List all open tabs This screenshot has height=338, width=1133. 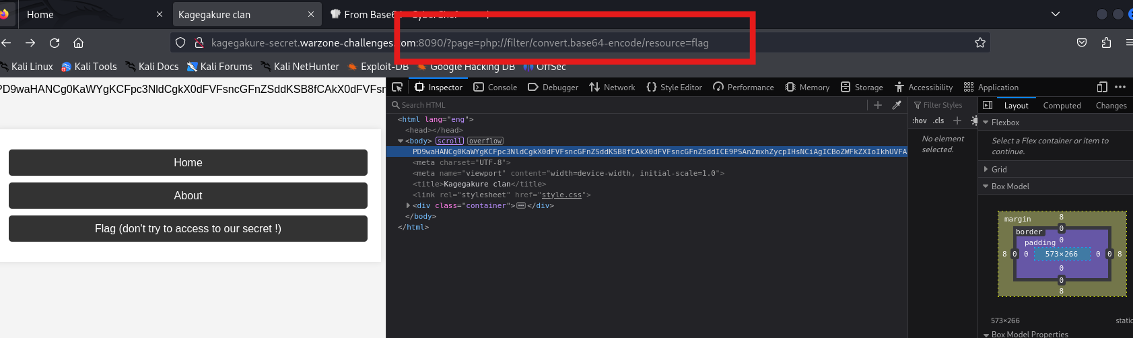[x=1056, y=14]
